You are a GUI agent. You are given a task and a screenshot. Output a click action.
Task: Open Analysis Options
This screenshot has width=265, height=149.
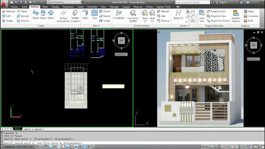[x=236, y=16]
